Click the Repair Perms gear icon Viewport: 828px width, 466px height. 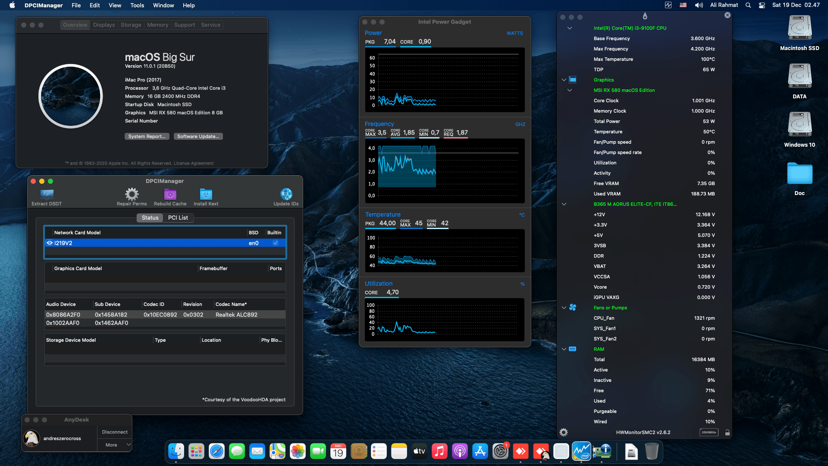pos(132,194)
